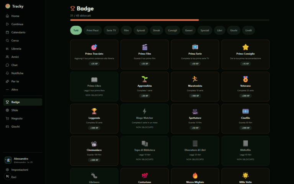294x184 pixels.
Task: Click the Chat speech bubble icon
Action: 7,65
